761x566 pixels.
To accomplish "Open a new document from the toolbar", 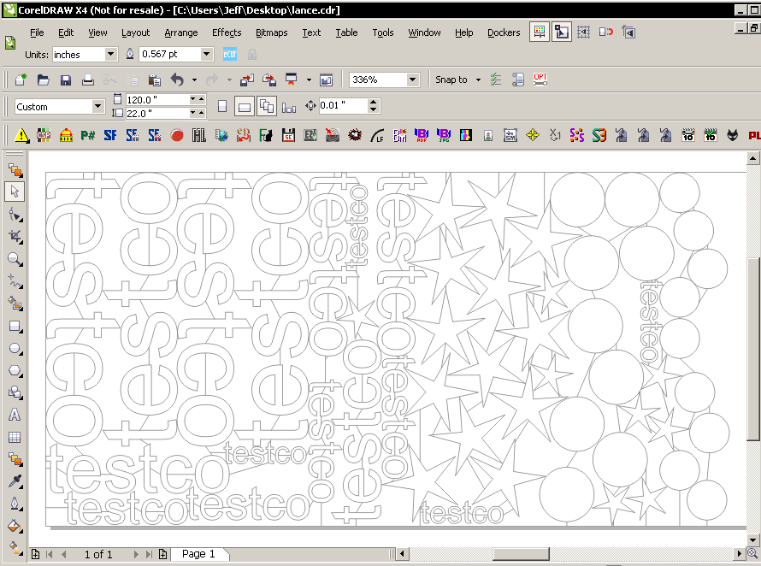I will pyautogui.click(x=19, y=79).
